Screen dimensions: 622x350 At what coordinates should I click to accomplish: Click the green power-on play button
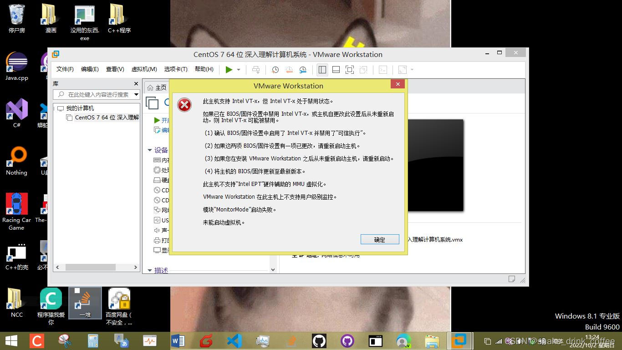click(x=229, y=69)
